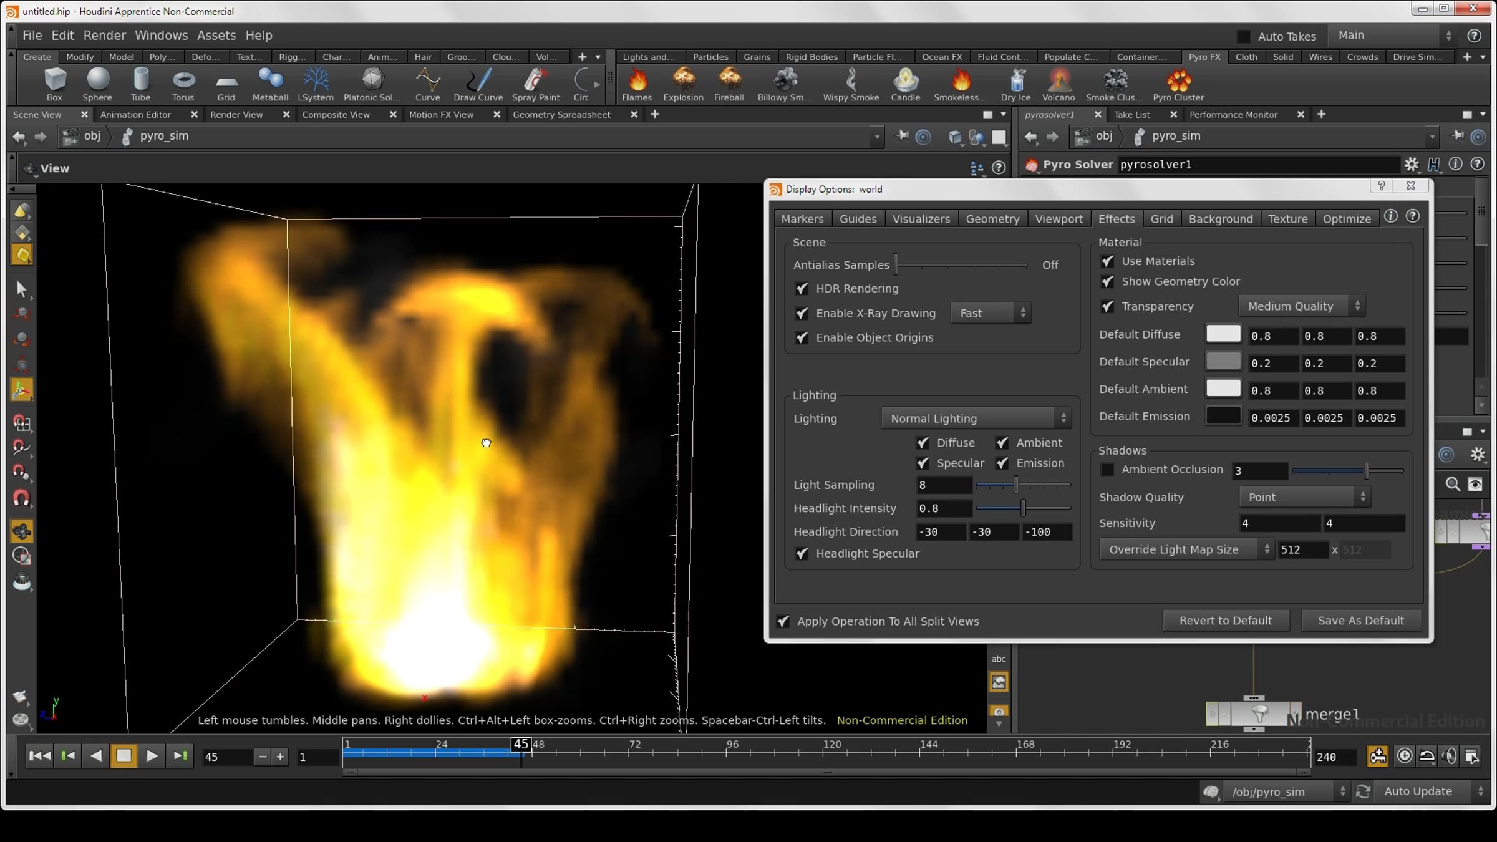Pick the Platonic Solids tool
Image resolution: width=1497 pixels, height=842 pixels.
click(x=372, y=84)
